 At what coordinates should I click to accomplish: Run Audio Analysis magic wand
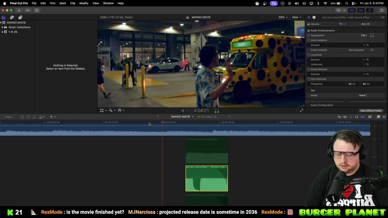372,50
